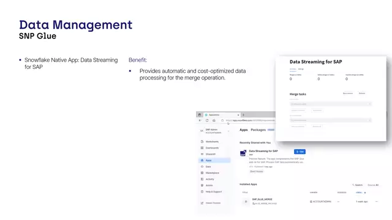Image resolution: width=392 pixels, height=220 pixels.
Task: Open the Source All filter dropdown
Action: pyautogui.click(x=373, y=185)
